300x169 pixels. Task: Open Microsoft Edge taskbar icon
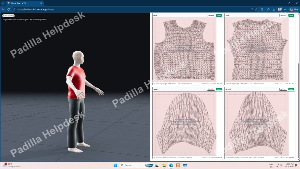click(171, 165)
